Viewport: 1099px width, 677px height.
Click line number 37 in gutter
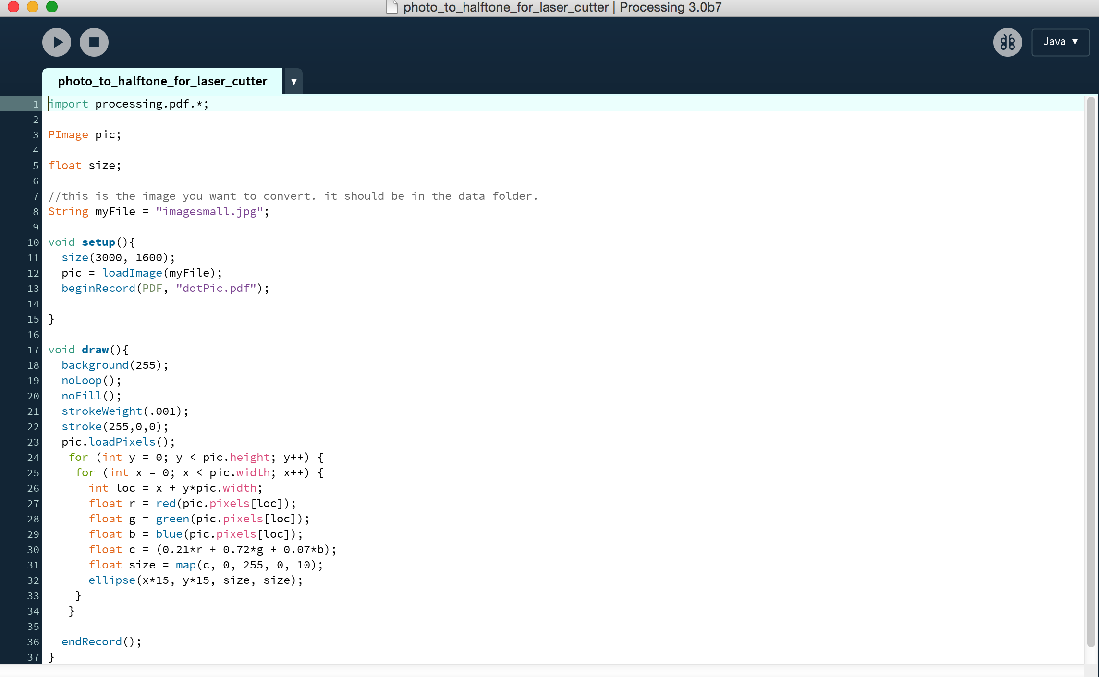point(33,657)
